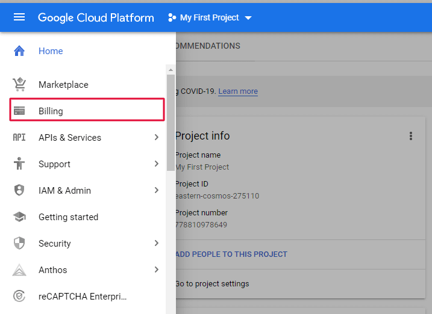The image size is (432, 314).
Task: Click the Billing credit card icon
Action: (x=19, y=111)
